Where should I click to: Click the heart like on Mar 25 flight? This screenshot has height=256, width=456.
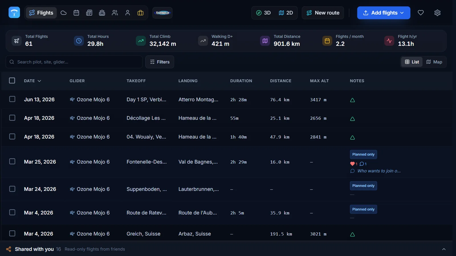click(x=354, y=164)
